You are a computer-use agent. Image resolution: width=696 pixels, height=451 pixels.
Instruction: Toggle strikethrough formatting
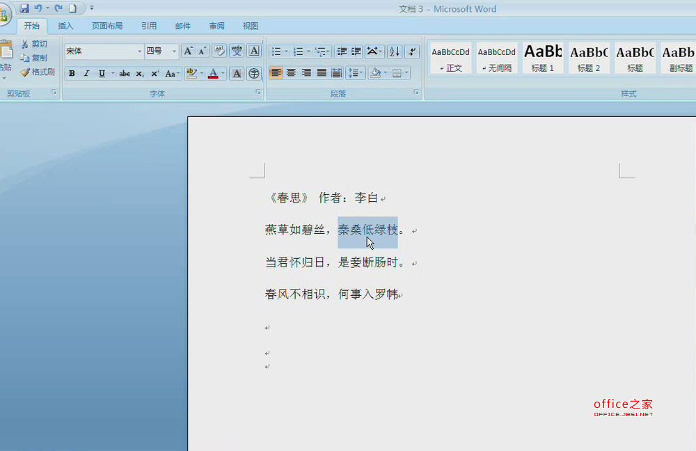124,73
